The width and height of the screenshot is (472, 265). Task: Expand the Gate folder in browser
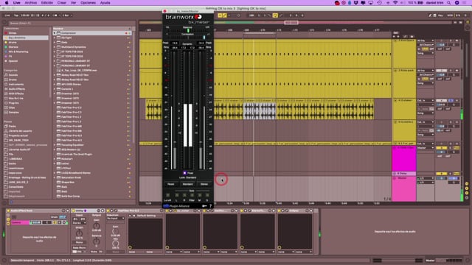tap(55, 43)
